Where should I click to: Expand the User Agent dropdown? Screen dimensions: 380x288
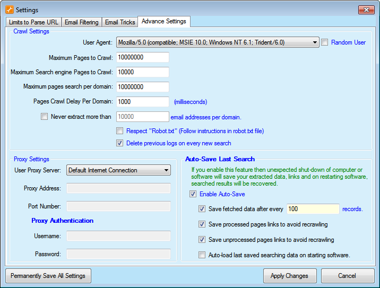tap(315, 42)
